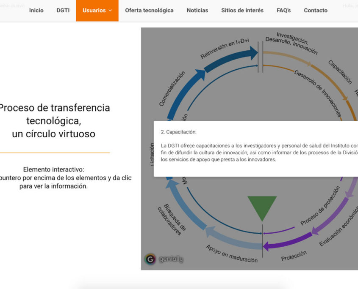This screenshot has height=289, width=358.
Task: Open the DGTI menu item
Action: [63, 11]
